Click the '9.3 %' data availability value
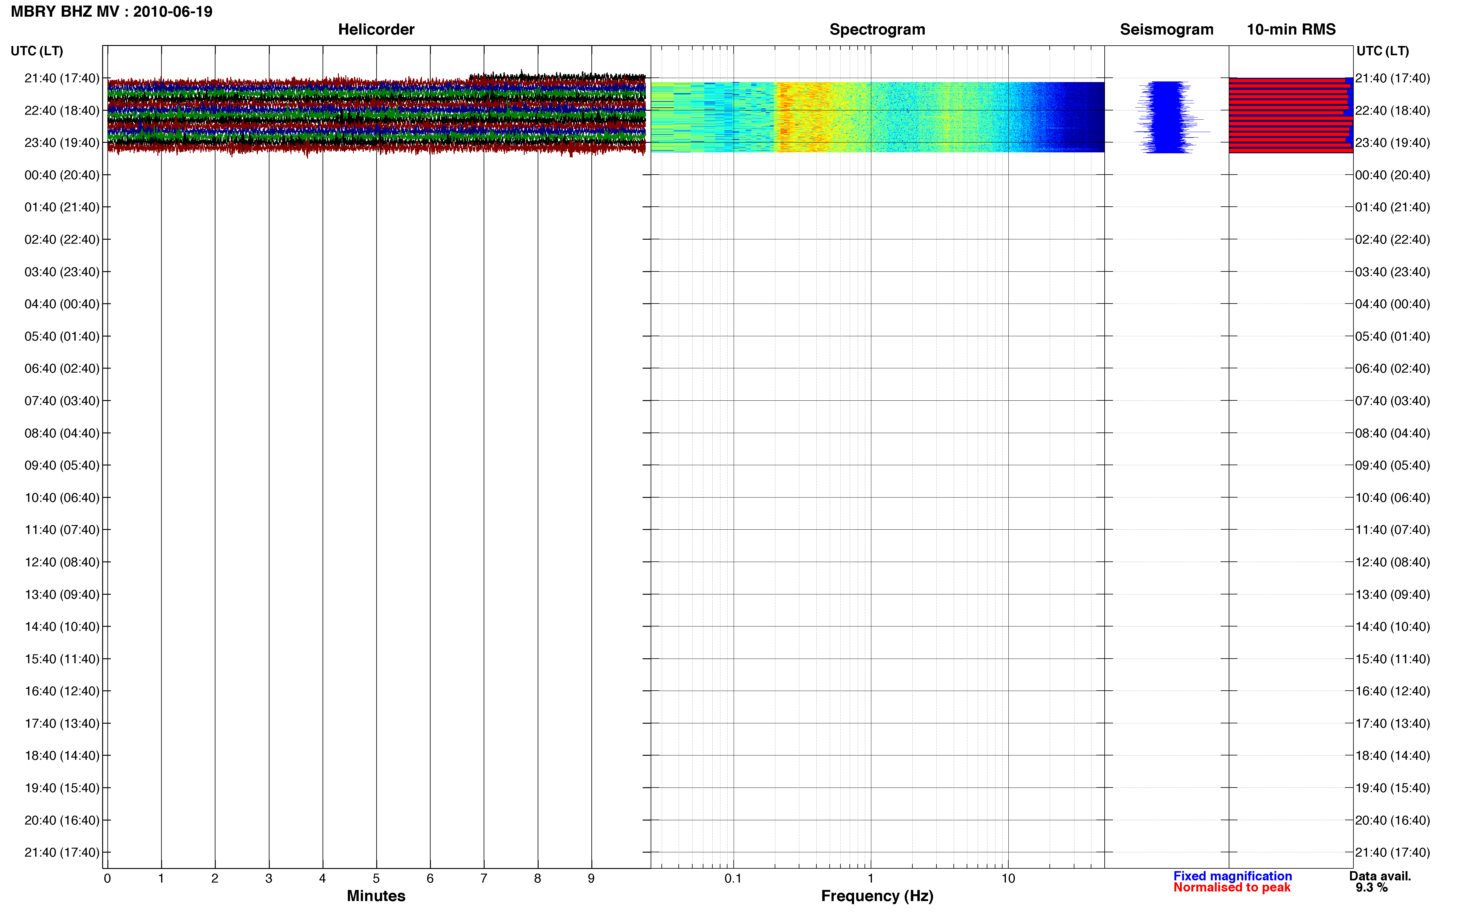Screen dimensions: 1463x914 (x=1372, y=887)
